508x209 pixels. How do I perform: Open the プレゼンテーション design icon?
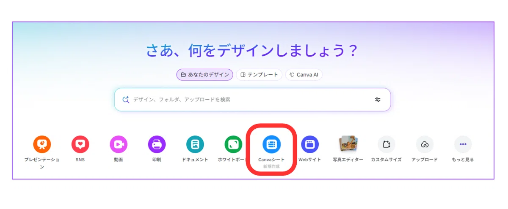(x=42, y=144)
